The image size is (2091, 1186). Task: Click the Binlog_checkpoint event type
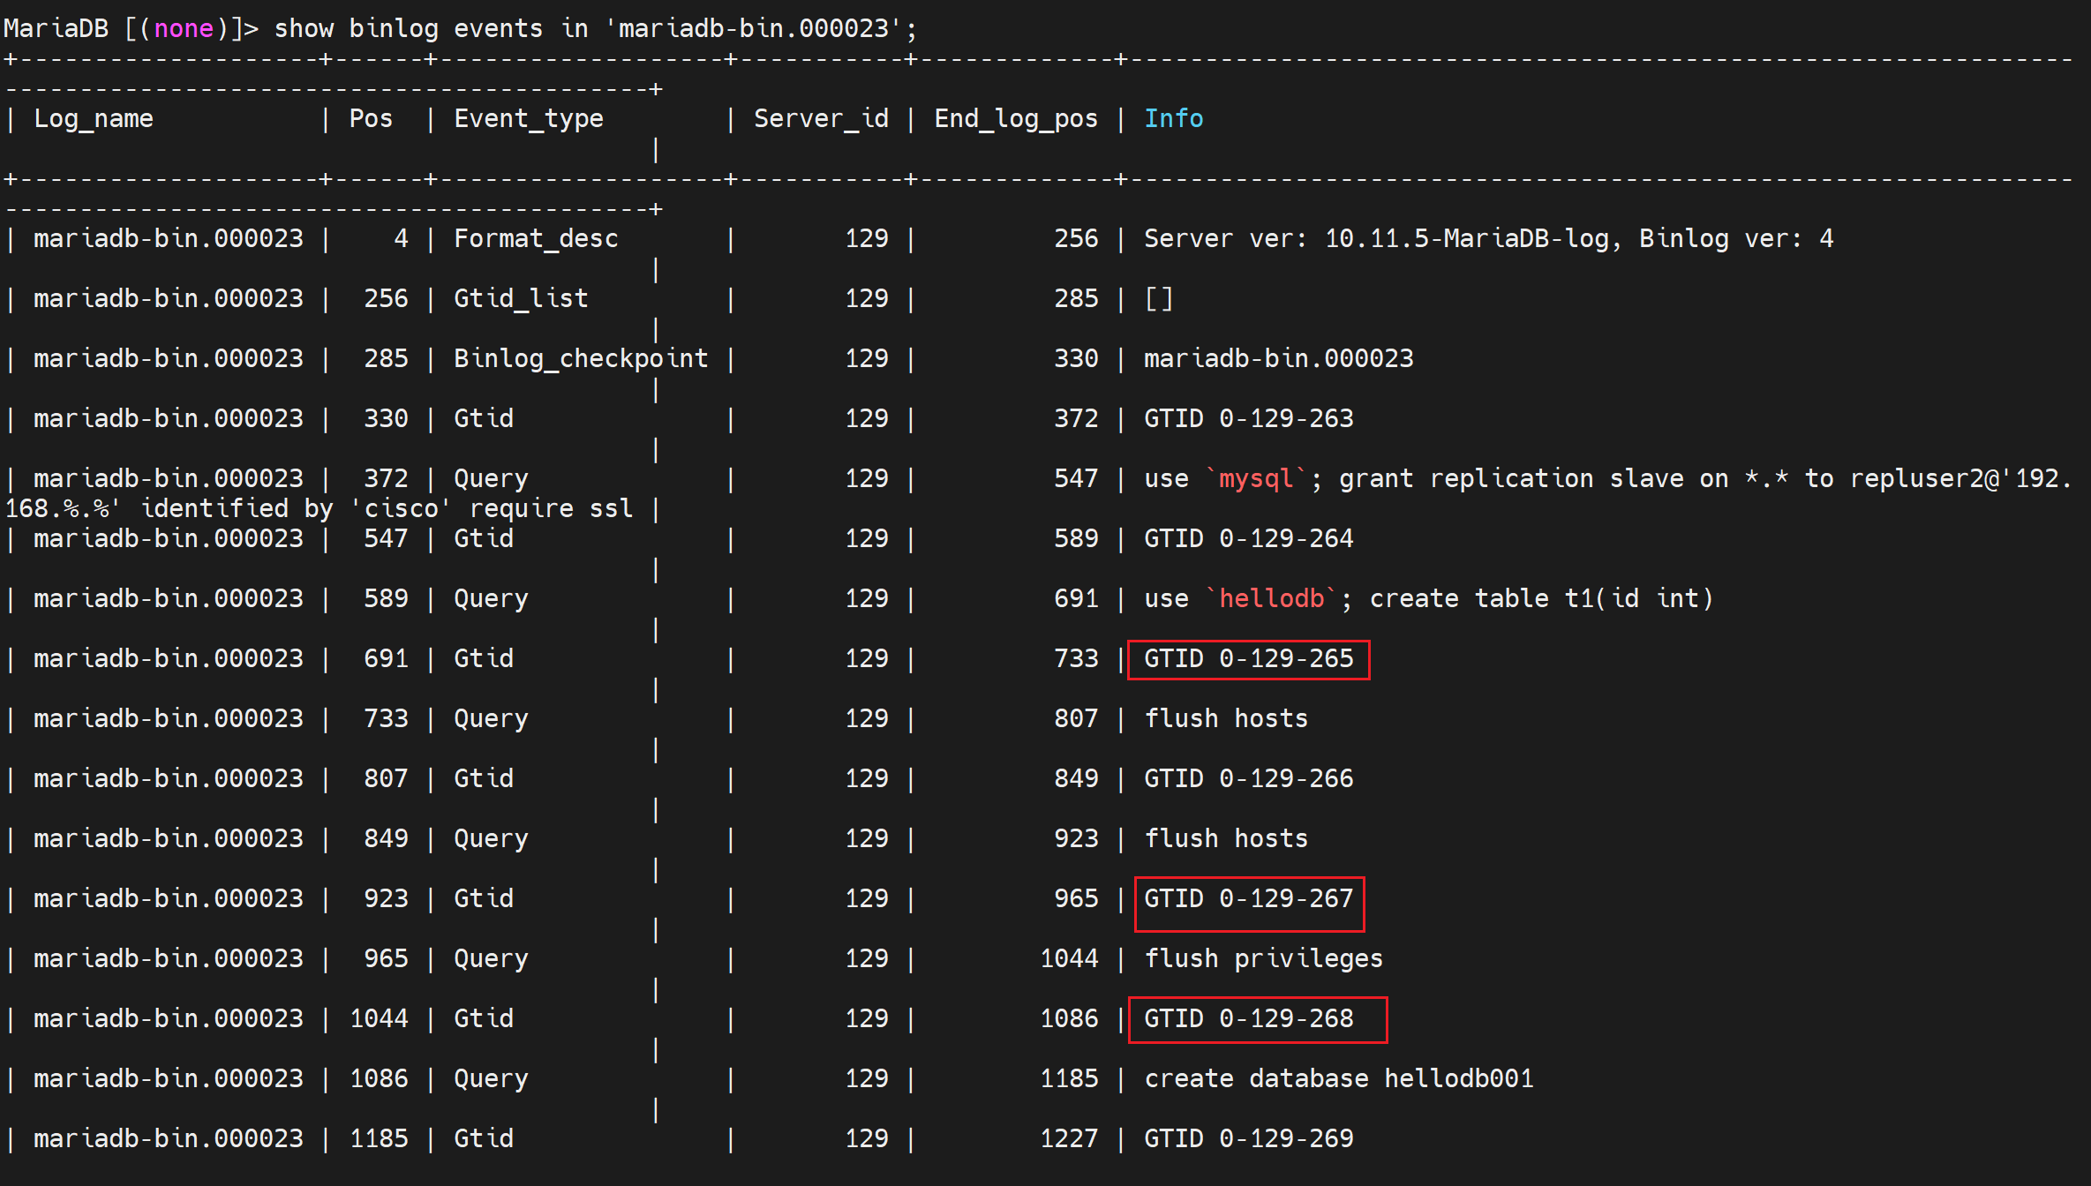tap(581, 359)
